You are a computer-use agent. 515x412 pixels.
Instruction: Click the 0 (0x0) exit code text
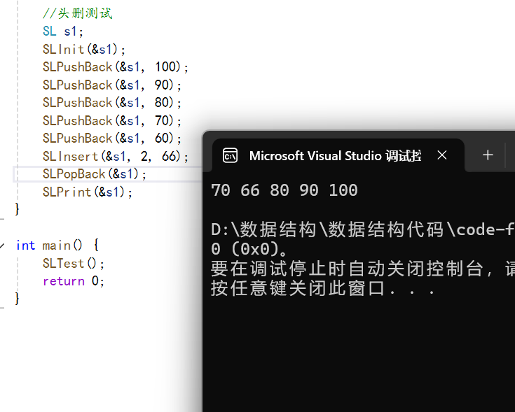coord(249,250)
